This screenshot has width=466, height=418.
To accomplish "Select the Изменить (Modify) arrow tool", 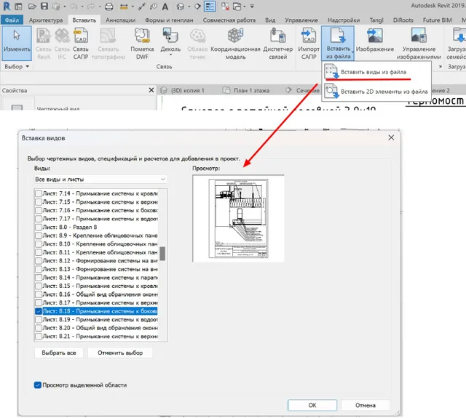I will 16,44.
